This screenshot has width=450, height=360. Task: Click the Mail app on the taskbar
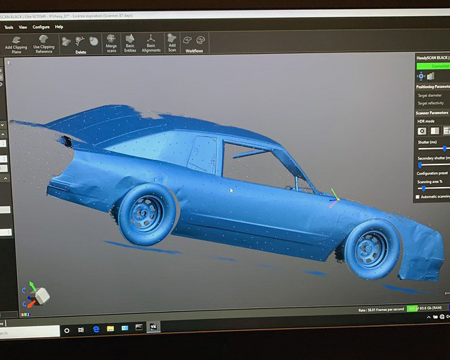124,328
